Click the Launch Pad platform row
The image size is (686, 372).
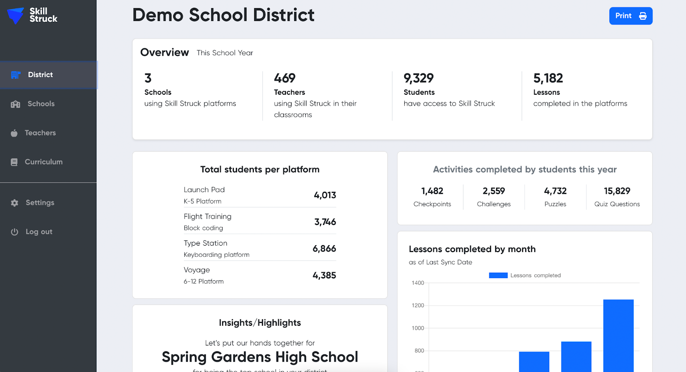(x=260, y=195)
